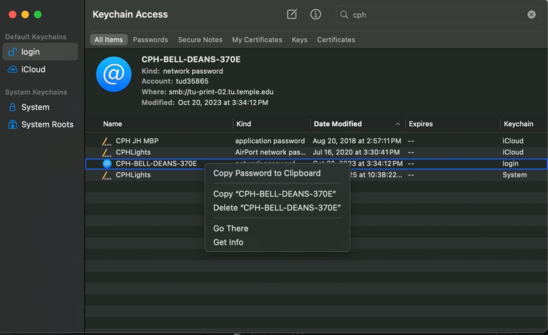Click the iCloud keychain cloud icon
The height and width of the screenshot is (335, 548).
pyautogui.click(x=12, y=70)
